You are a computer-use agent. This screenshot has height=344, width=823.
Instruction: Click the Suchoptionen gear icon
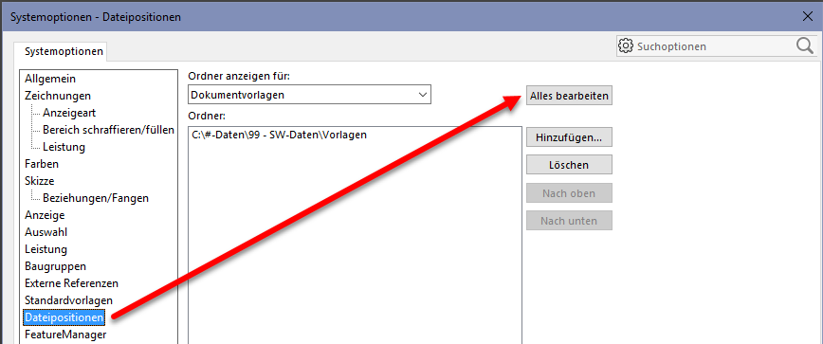(625, 46)
